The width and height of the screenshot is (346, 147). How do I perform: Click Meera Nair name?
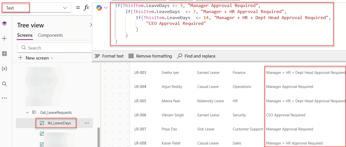pos(171,101)
